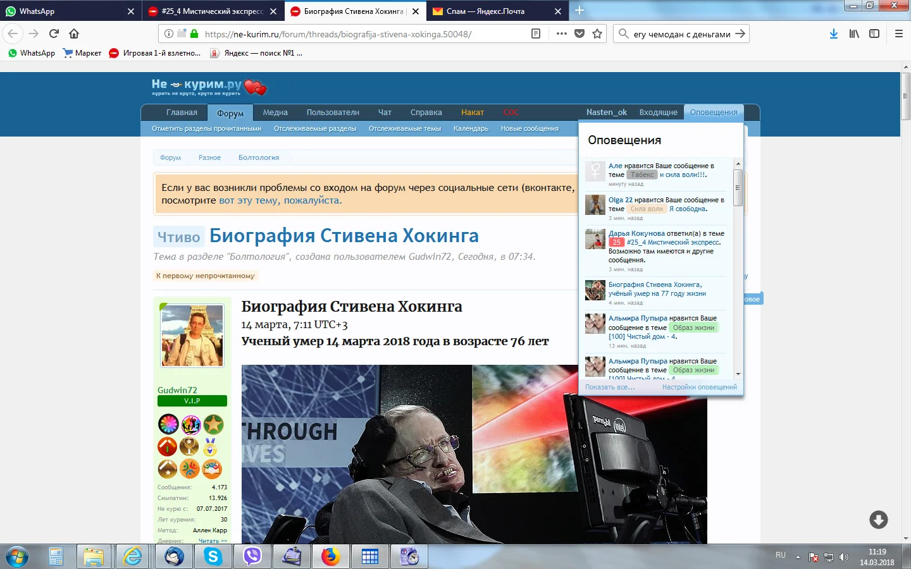911x569 pixels.
Task: Open the browser home page icon
Action: (74, 34)
